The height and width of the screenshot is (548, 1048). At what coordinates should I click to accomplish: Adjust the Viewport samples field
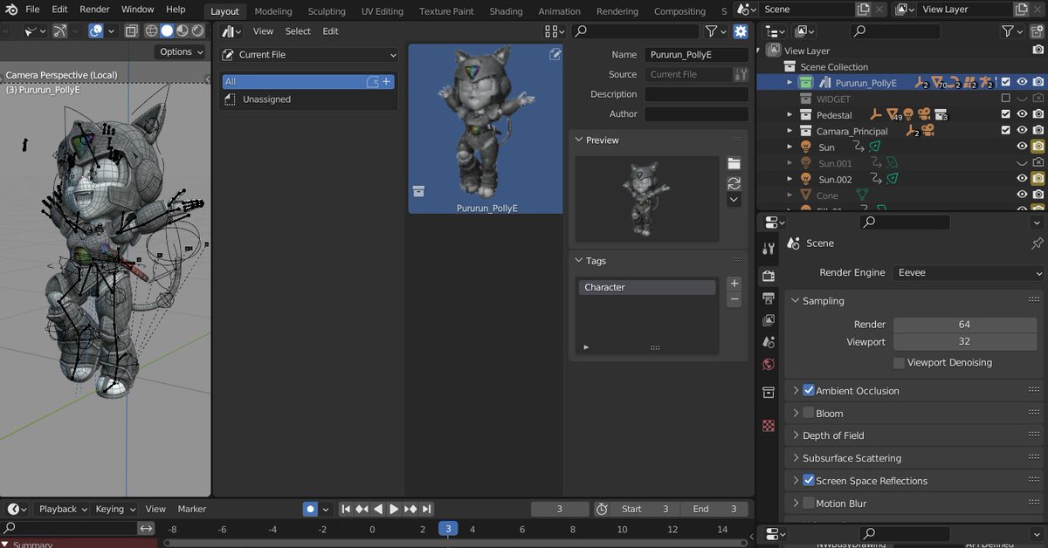click(x=965, y=342)
